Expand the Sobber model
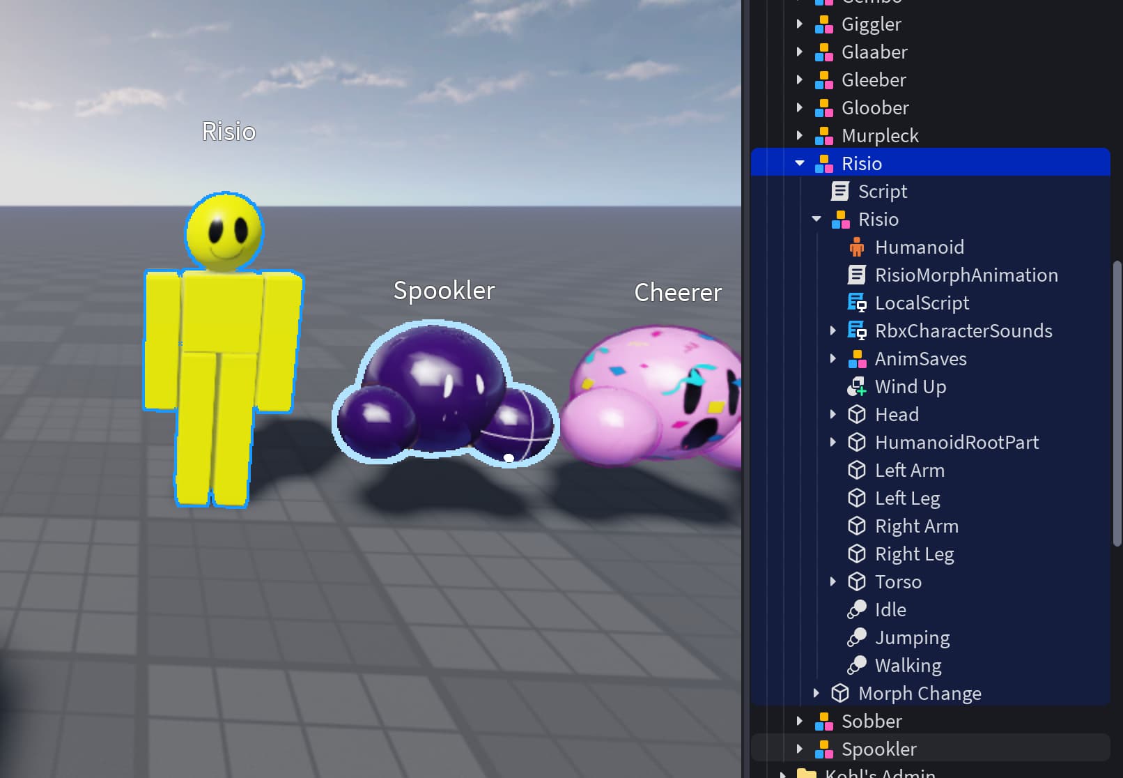Viewport: 1123px width, 778px height. pos(800,722)
